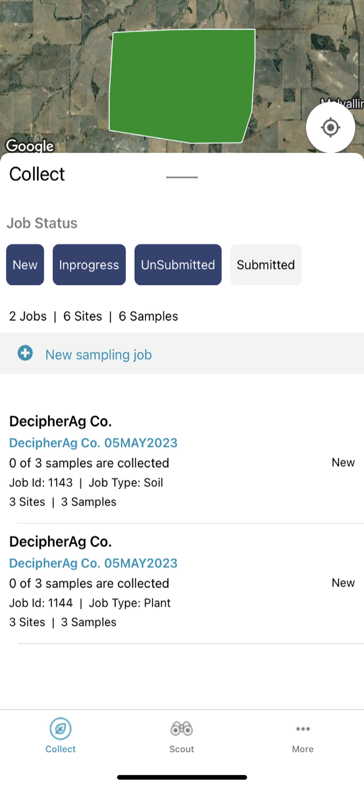Select the green field polygon on map
This screenshot has width=364, height=787.
click(x=182, y=85)
